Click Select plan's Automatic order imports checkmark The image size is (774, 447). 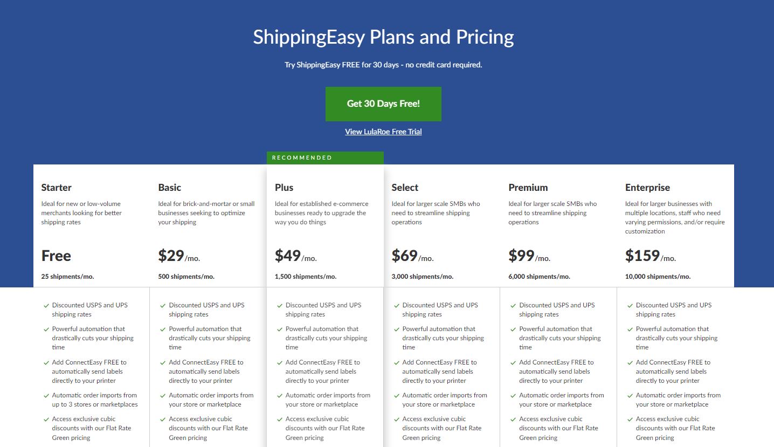coord(397,396)
